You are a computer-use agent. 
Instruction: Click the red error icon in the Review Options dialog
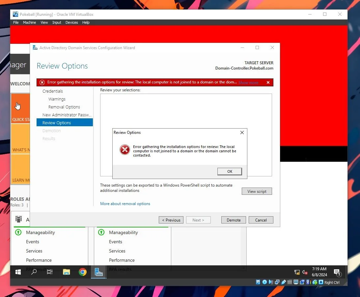point(125,150)
